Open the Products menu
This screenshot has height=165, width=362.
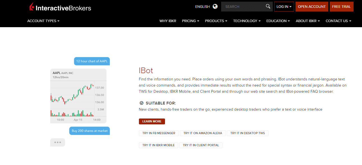click(x=216, y=21)
